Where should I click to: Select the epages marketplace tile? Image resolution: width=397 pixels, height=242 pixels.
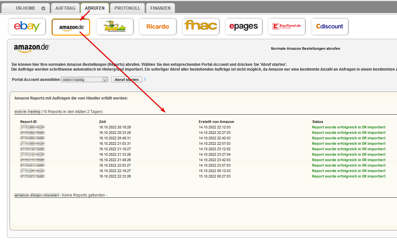[x=244, y=27]
